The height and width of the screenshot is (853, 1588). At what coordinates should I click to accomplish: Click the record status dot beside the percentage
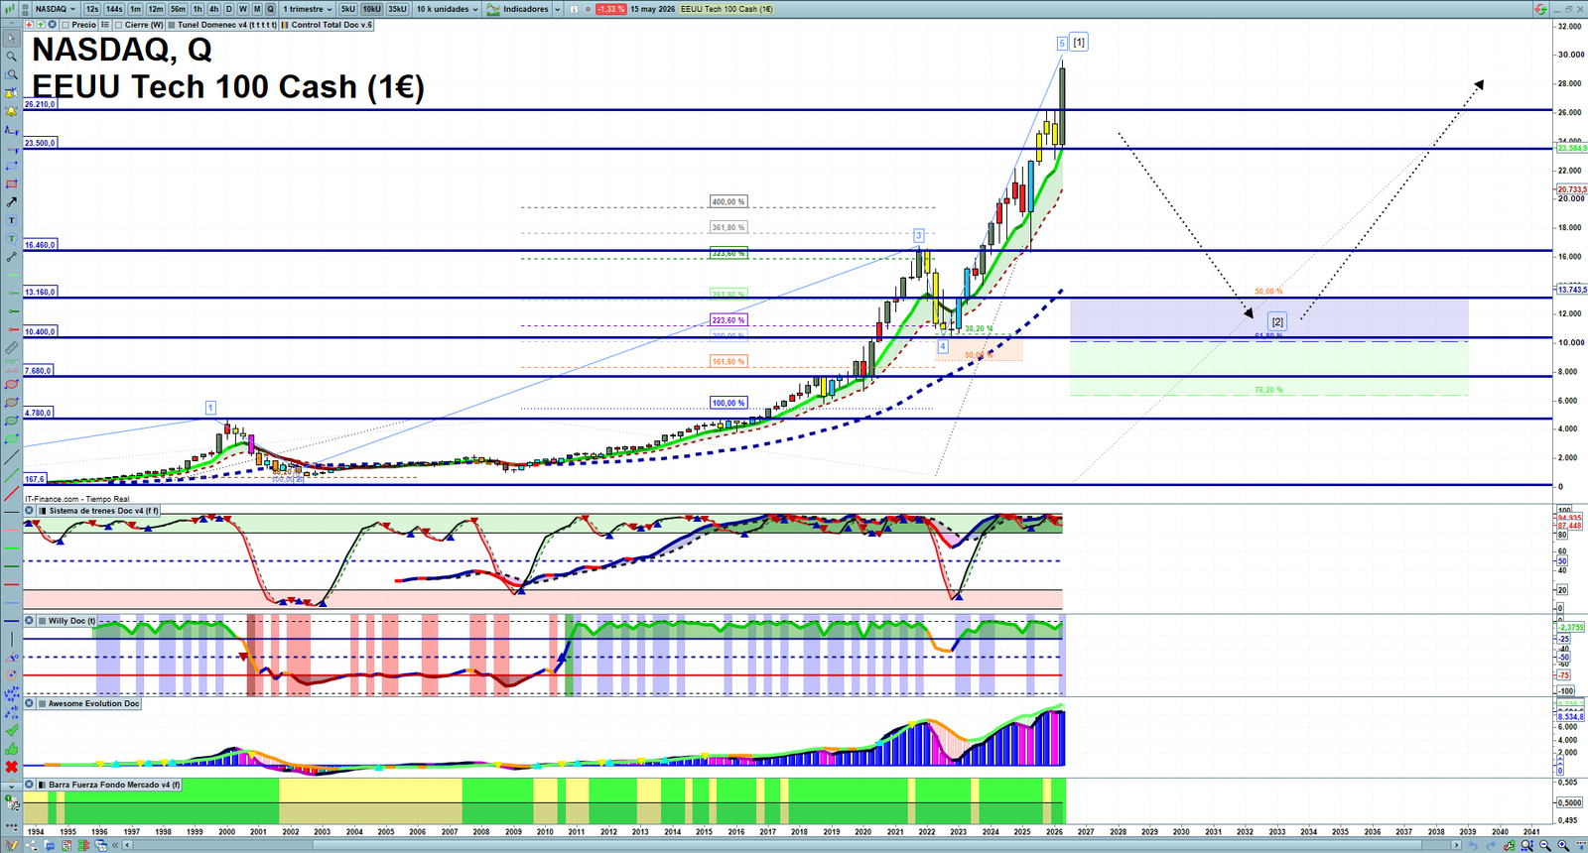click(588, 9)
